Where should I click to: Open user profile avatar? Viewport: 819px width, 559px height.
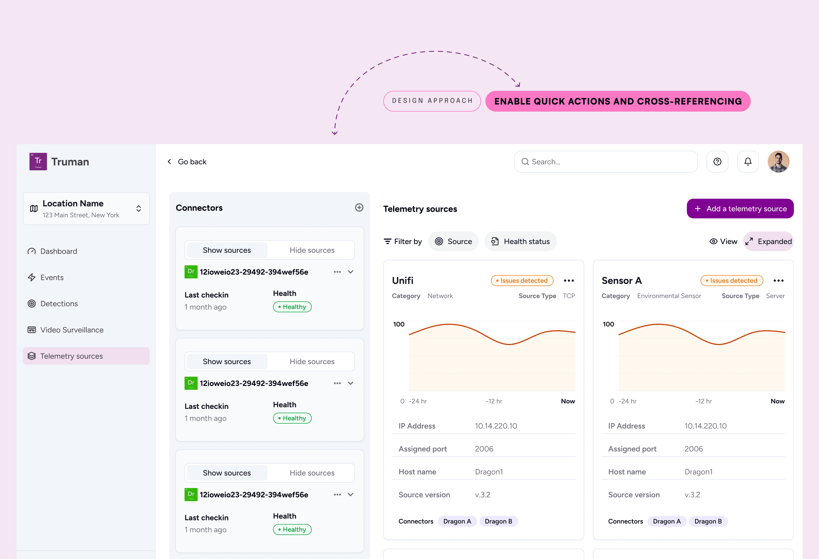pos(778,162)
